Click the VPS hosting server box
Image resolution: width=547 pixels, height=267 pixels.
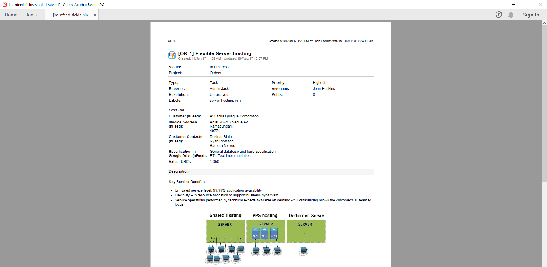pyautogui.click(x=265, y=231)
